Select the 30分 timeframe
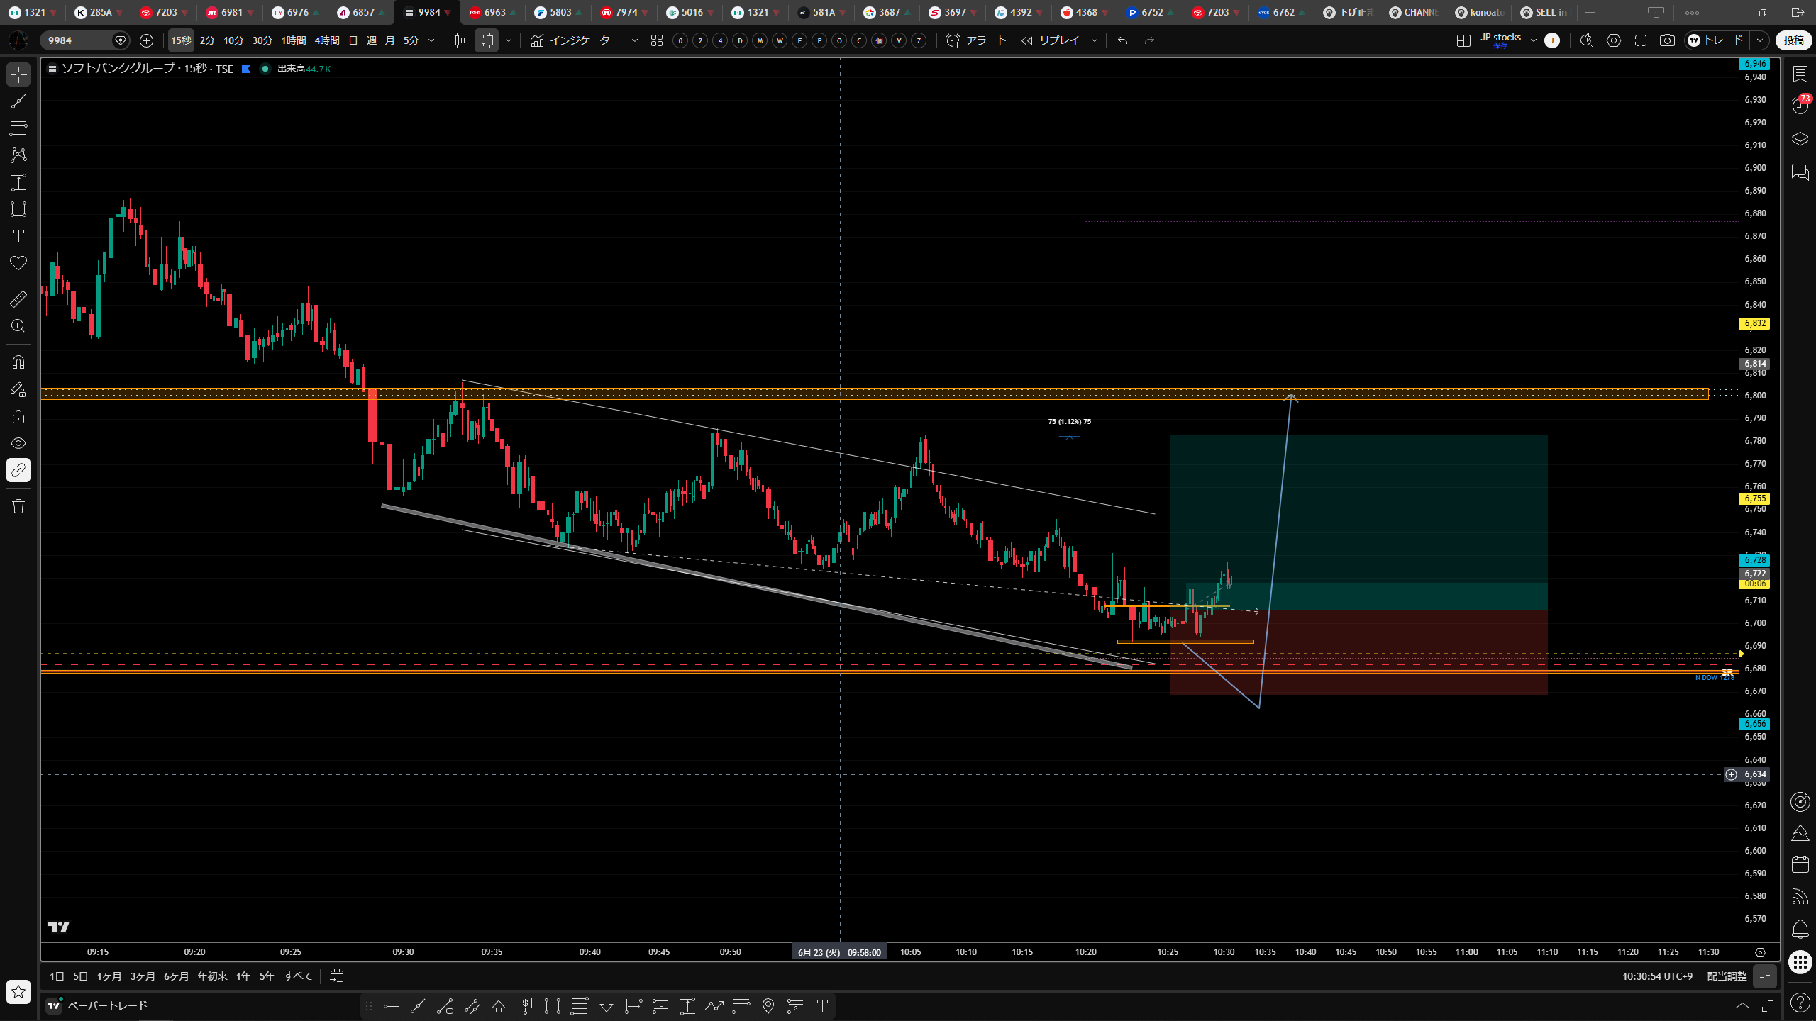 point(262,40)
